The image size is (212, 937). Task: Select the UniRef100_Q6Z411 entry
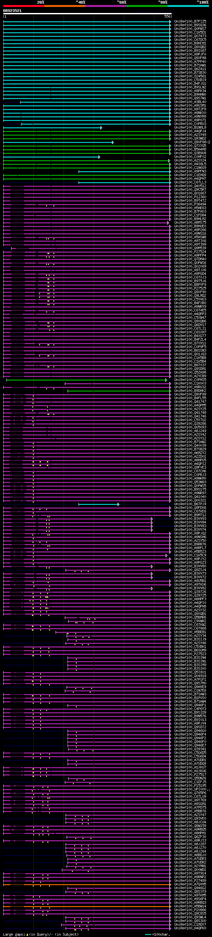pyautogui.click(x=190, y=69)
